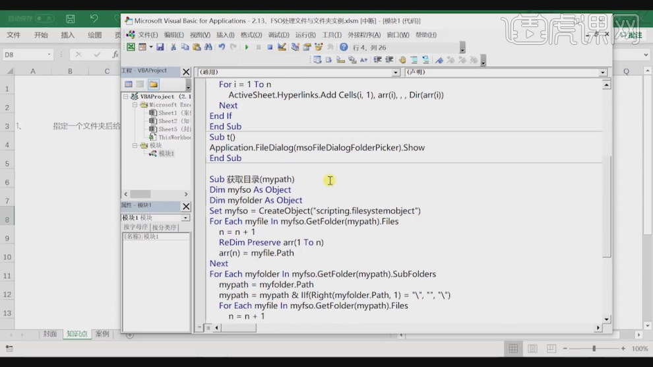Open the 模块1 properties object dropdown
Image resolution: width=653 pixels, height=367 pixels.
(x=185, y=218)
